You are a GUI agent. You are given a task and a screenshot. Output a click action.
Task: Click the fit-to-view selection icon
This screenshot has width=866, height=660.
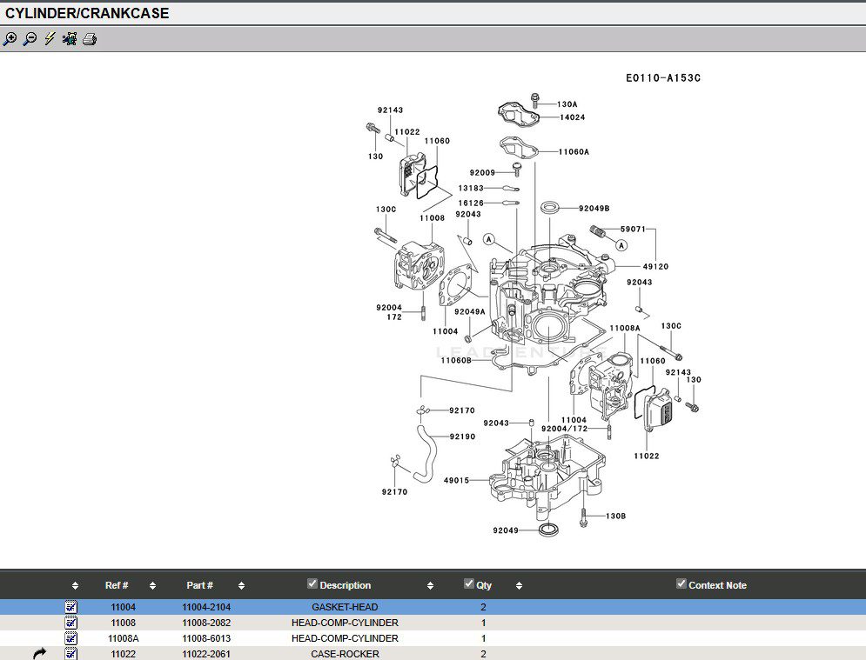pyautogui.click(x=70, y=39)
